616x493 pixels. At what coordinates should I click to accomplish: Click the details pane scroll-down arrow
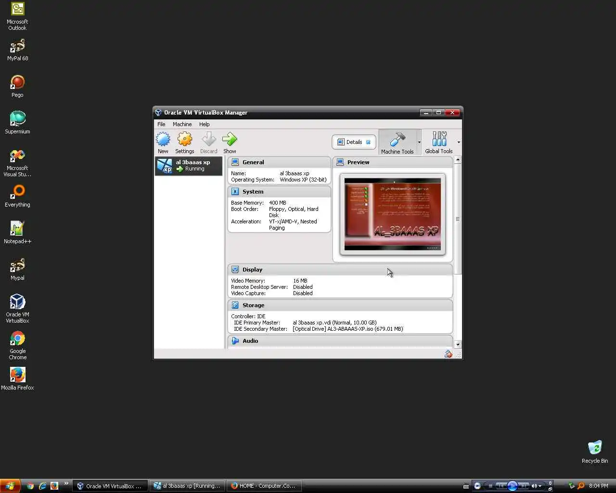click(458, 345)
